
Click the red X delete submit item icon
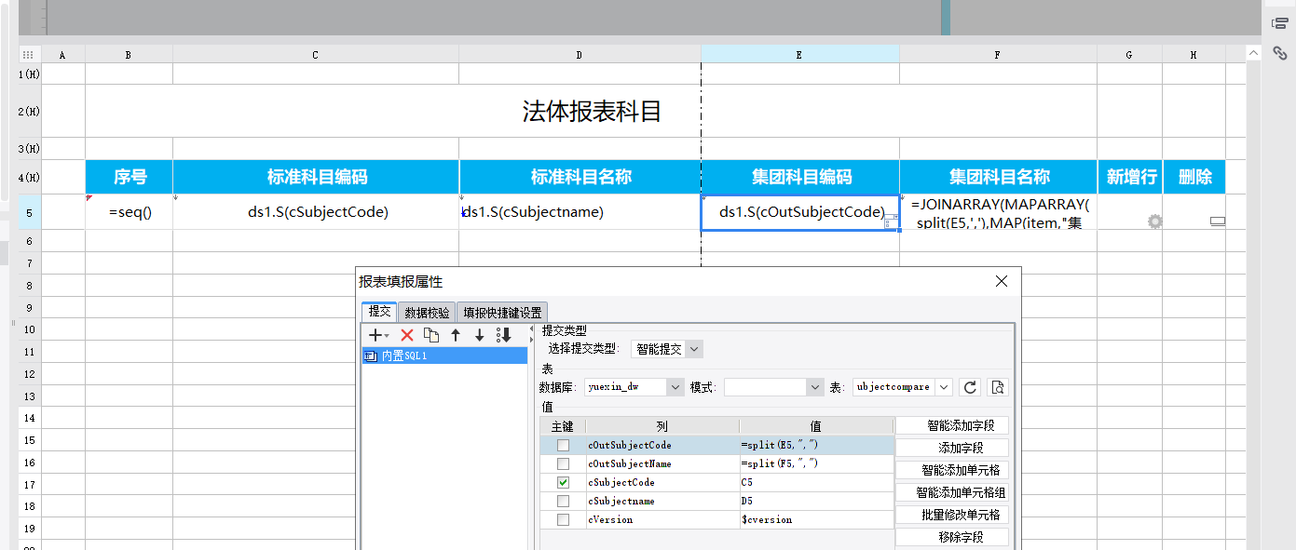coord(407,335)
